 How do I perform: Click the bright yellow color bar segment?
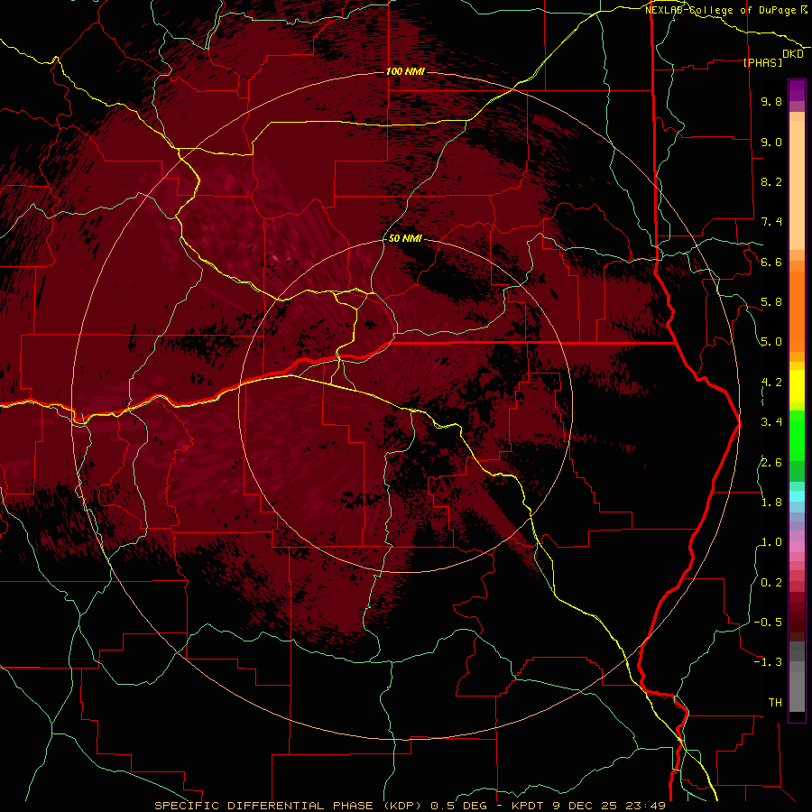(797, 386)
